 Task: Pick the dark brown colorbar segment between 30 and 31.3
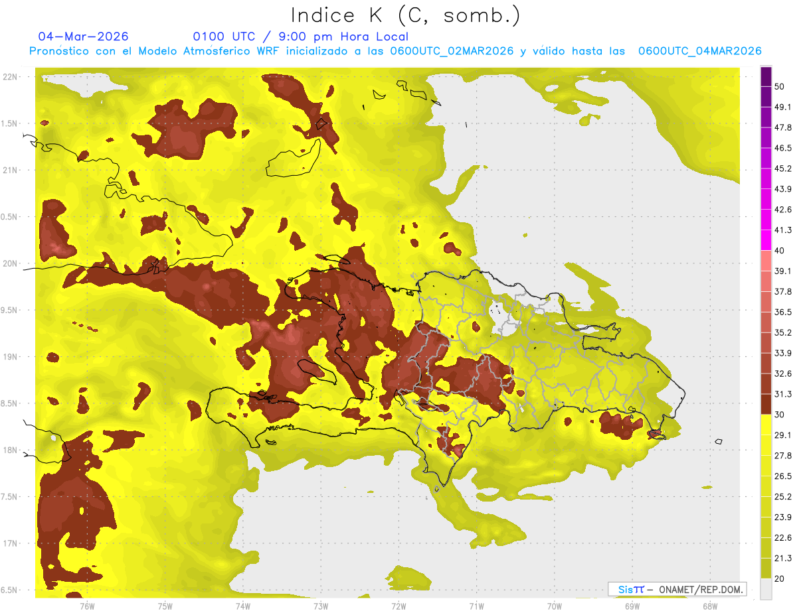766,404
